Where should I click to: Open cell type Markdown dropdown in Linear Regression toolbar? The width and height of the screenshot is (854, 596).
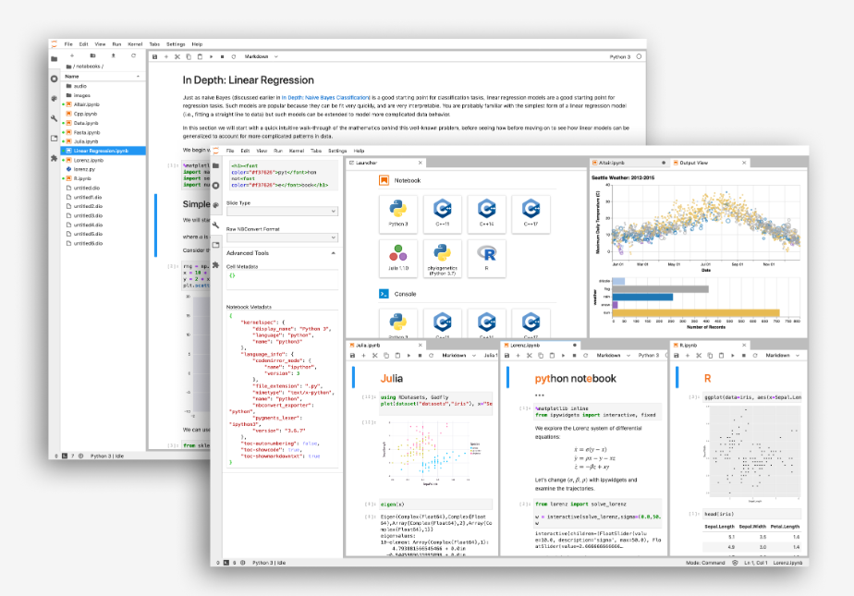pos(262,56)
